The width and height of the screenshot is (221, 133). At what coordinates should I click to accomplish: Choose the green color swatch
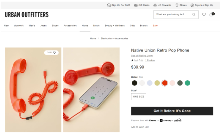pyautogui.click(x=187, y=83)
